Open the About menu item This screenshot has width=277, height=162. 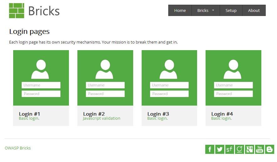click(254, 10)
